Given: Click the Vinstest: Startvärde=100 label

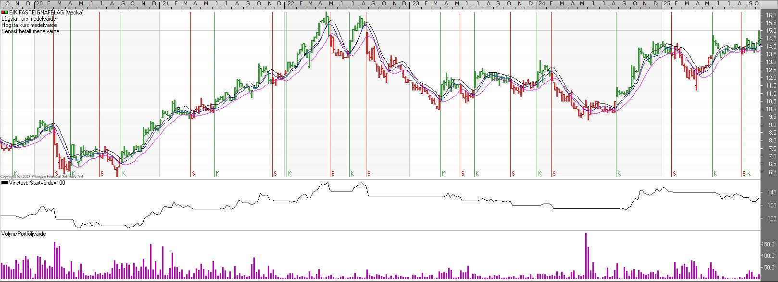Looking at the screenshot, I should coord(37,183).
